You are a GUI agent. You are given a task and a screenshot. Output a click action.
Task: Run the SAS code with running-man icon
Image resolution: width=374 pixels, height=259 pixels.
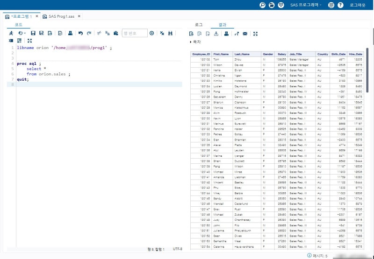click(x=11, y=34)
